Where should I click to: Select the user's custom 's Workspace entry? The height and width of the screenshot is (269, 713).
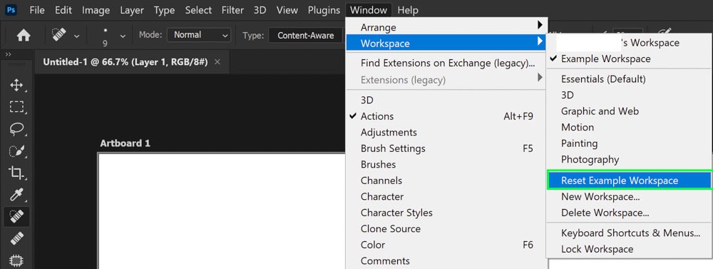(x=630, y=43)
